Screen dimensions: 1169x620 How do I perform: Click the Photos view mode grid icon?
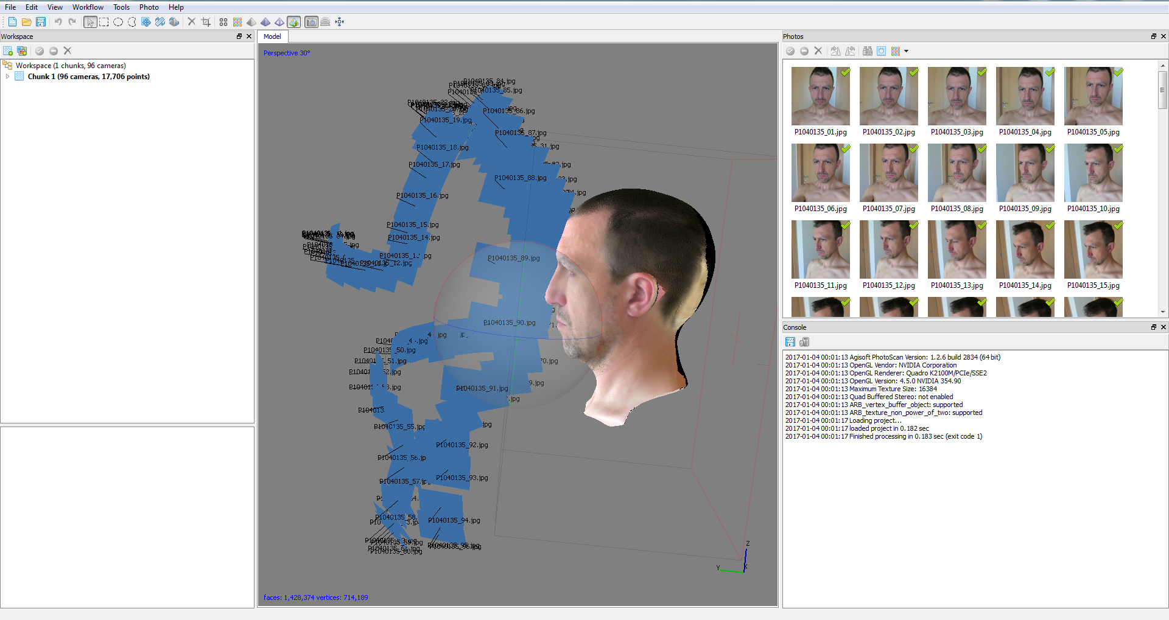point(896,51)
